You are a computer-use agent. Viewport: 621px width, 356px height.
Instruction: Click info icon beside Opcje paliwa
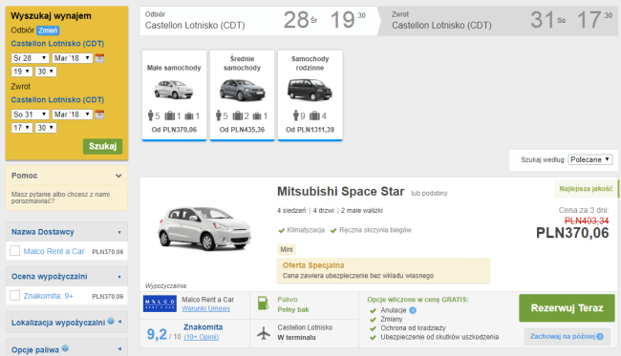pyautogui.click(x=65, y=348)
